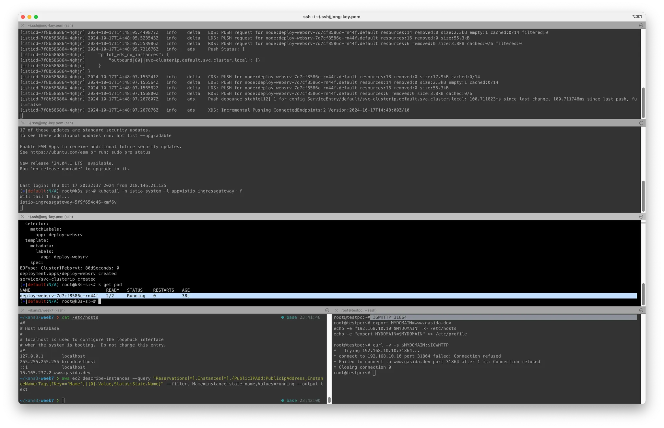Close the ~/kans3/week7 zsh pane
The width and height of the screenshot is (664, 428).
[x=22, y=310]
